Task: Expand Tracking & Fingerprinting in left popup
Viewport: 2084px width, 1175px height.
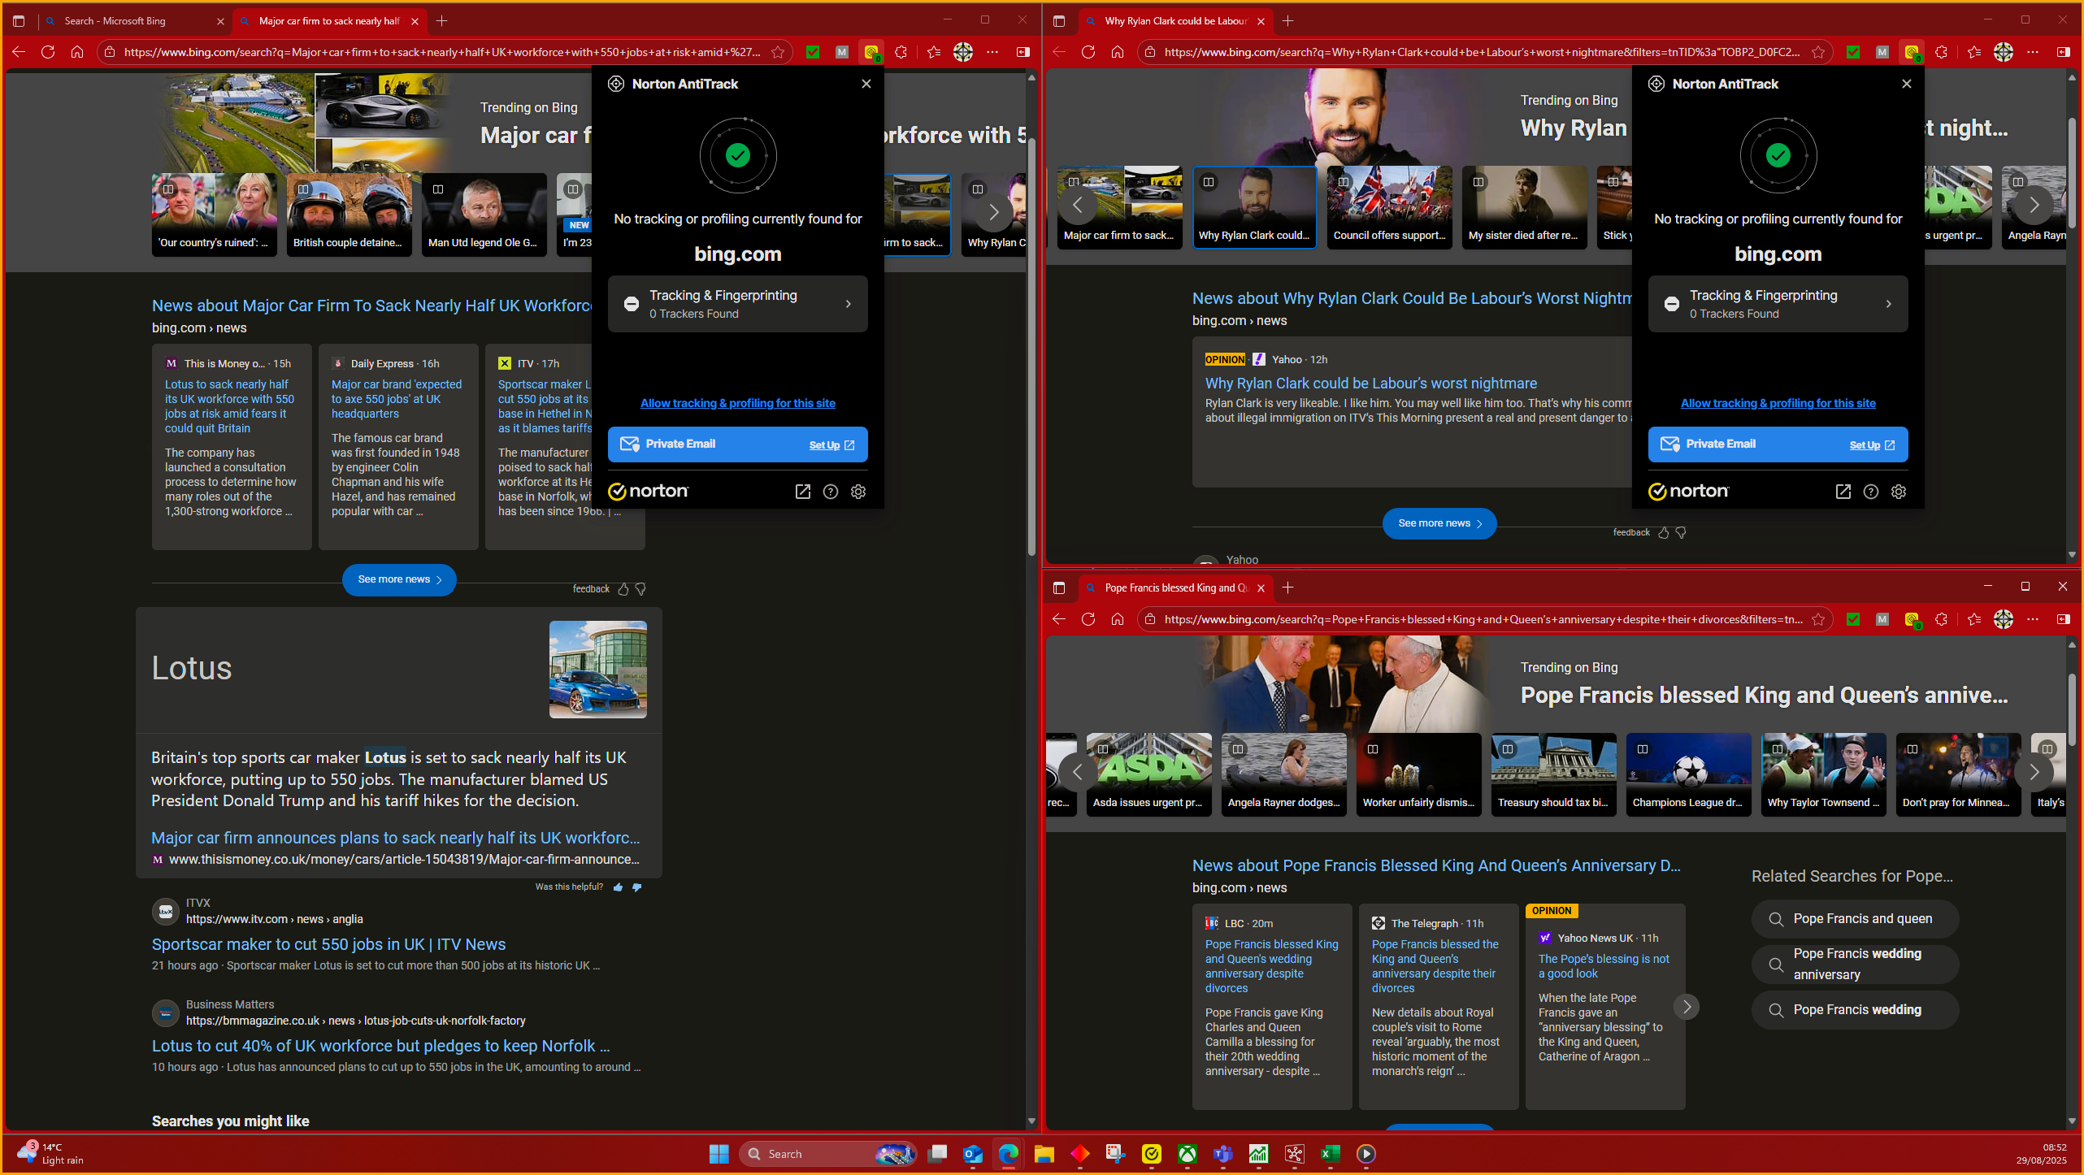Action: (737, 304)
